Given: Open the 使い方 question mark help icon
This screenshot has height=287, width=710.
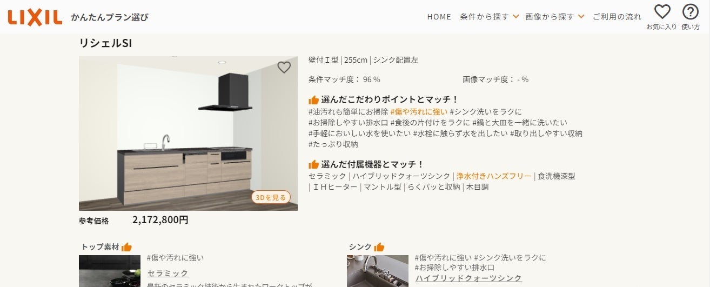Looking at the screenshot, I should (x=691, y=11).
